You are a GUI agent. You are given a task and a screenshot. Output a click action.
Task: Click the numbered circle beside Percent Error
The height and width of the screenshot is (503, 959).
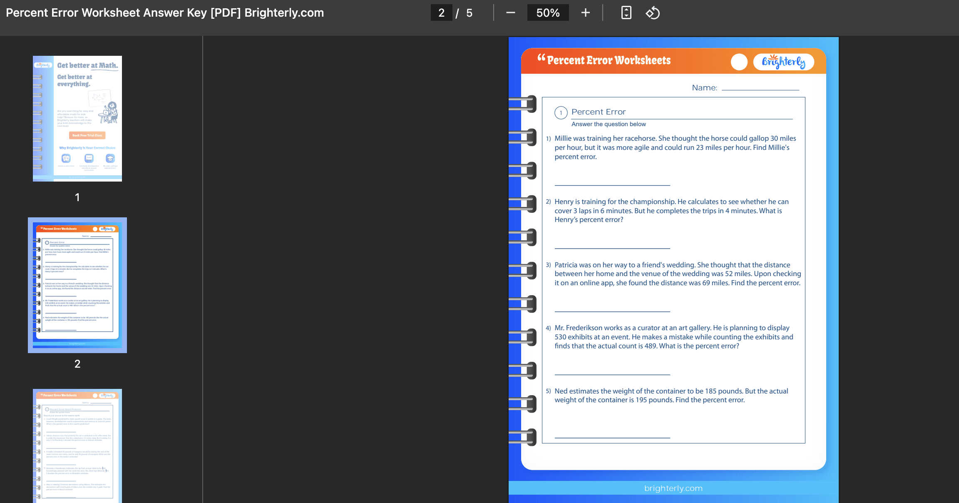pyautogui.click(x=561, y=113)
